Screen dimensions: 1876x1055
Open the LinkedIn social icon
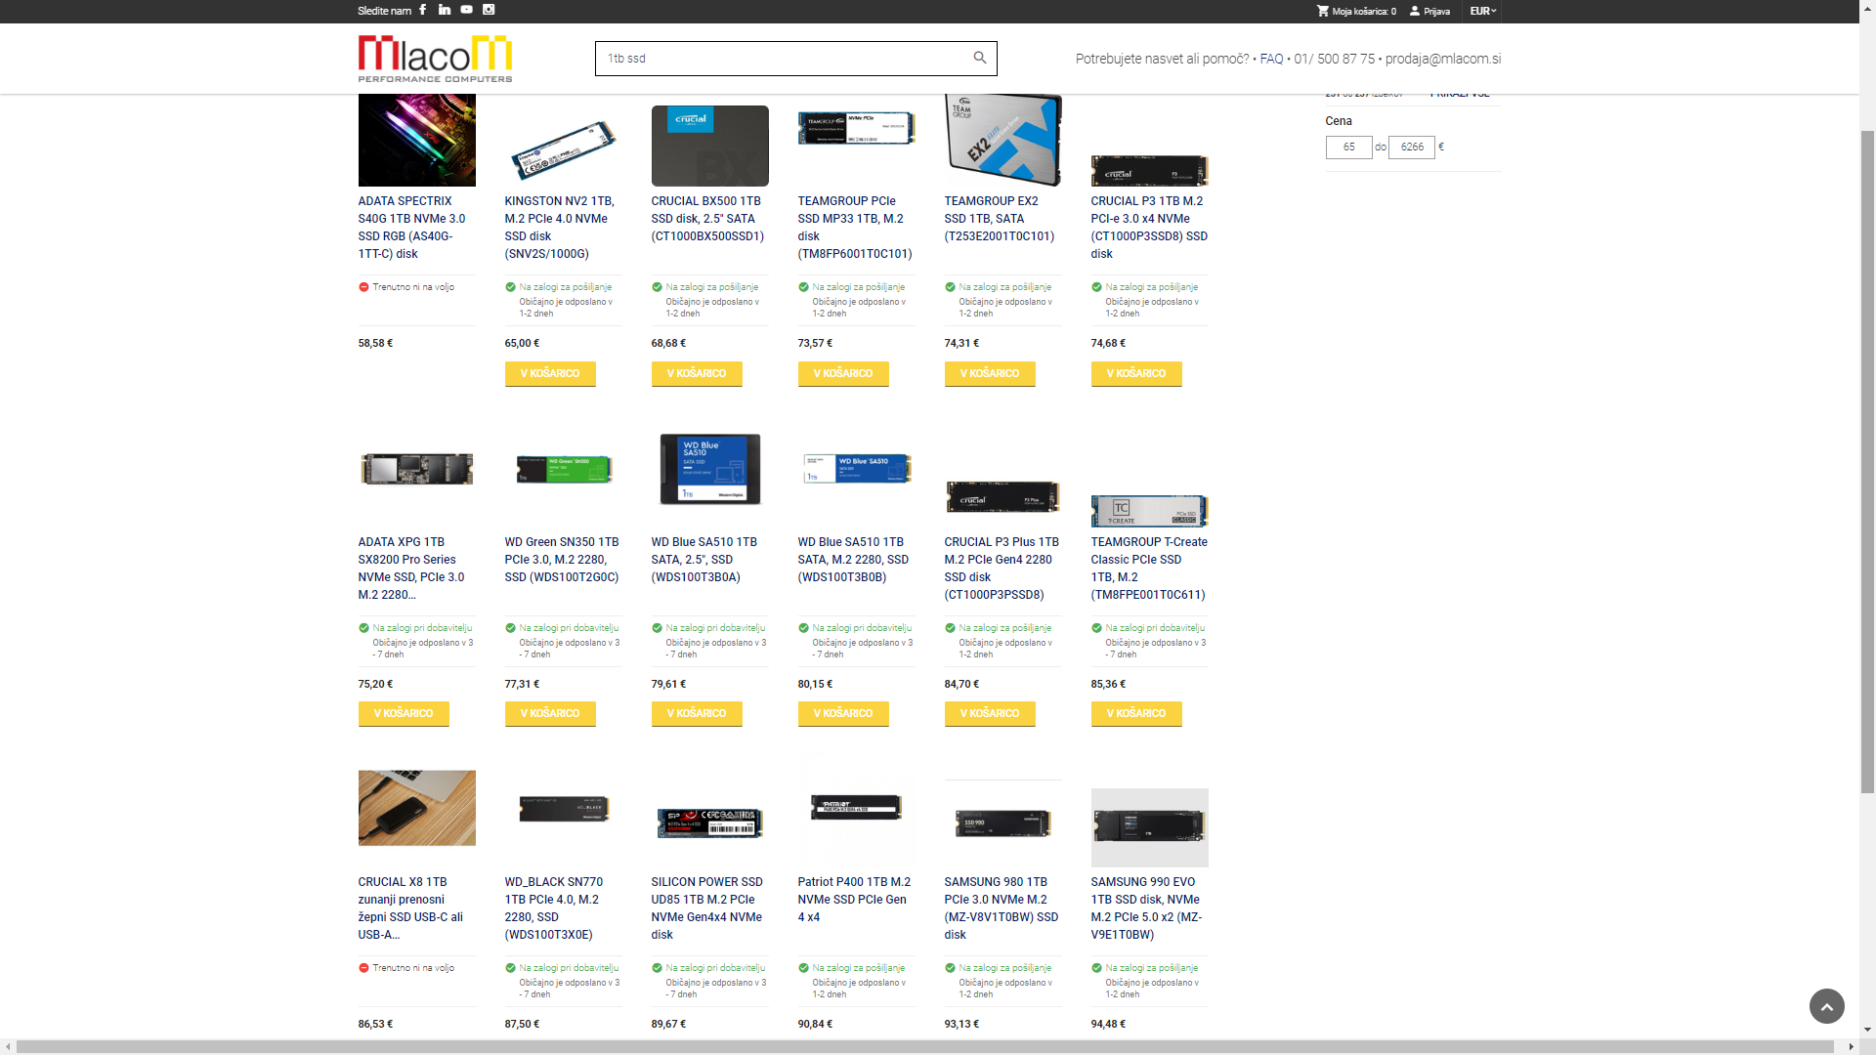(445, 10)
